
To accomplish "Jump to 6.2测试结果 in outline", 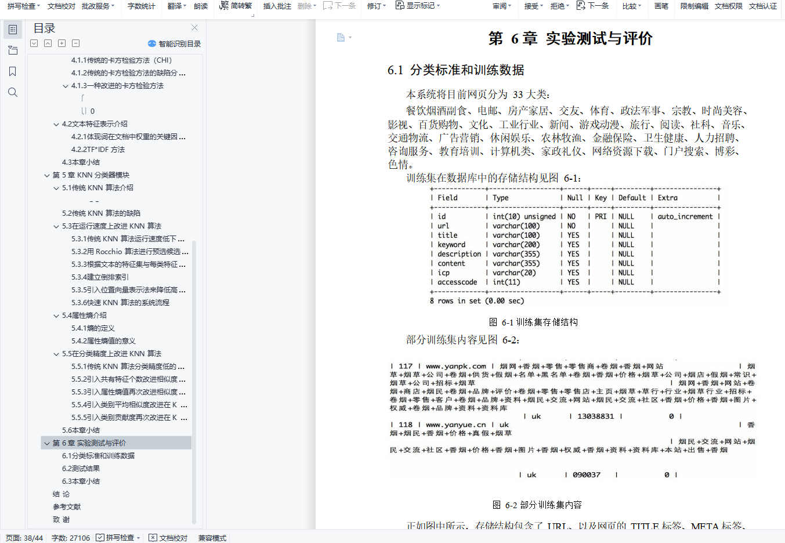I will click(81, 469).
